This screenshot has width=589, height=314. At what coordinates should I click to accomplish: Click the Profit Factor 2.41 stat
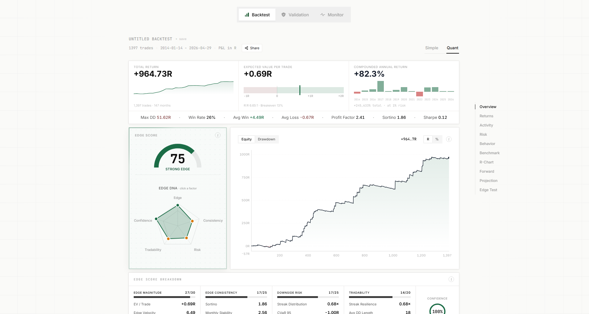[x=348, y=118]
